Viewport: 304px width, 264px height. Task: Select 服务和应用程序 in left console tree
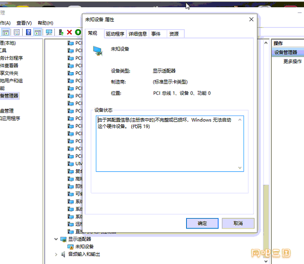click(10, 118)
